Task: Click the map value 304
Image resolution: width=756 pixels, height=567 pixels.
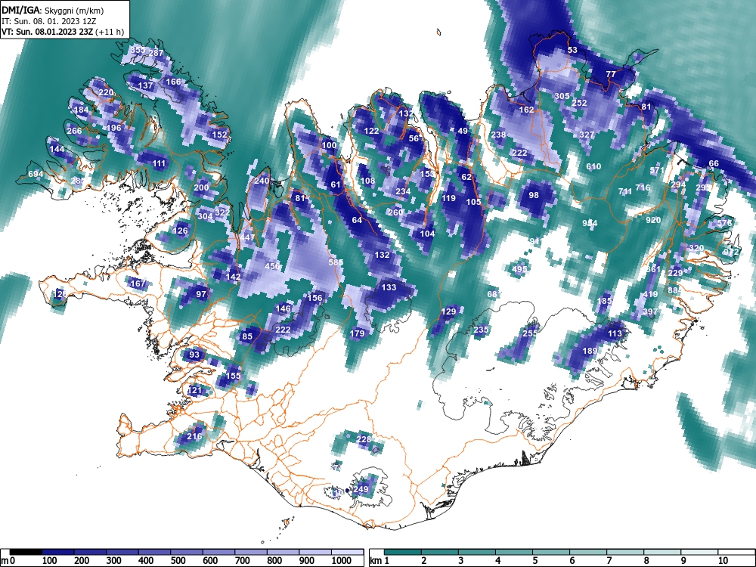Action: tap(205, 216)
